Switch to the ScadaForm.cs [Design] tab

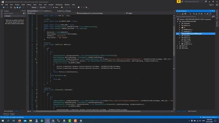coord(64,11)
